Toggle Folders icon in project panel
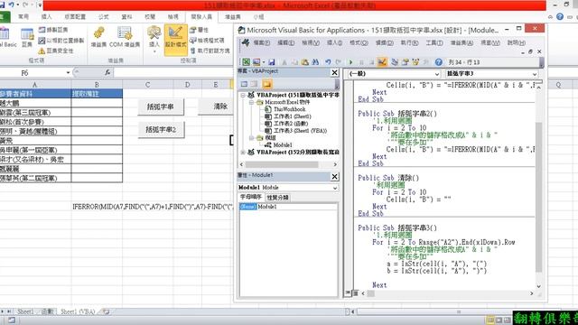The height and width of the screenshot is (325, 578). click(x=267, y=84)
